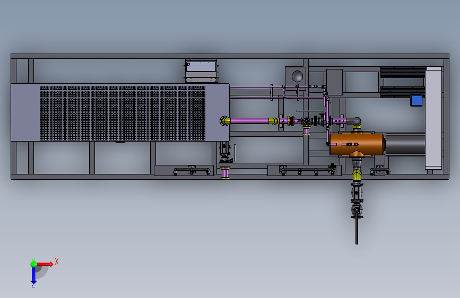Image resolution: width=460 pixels, height=298 pixels.
Task: Click the red X axis arrow of the triad
Action: pyautogui.click(x=45, y=264)
